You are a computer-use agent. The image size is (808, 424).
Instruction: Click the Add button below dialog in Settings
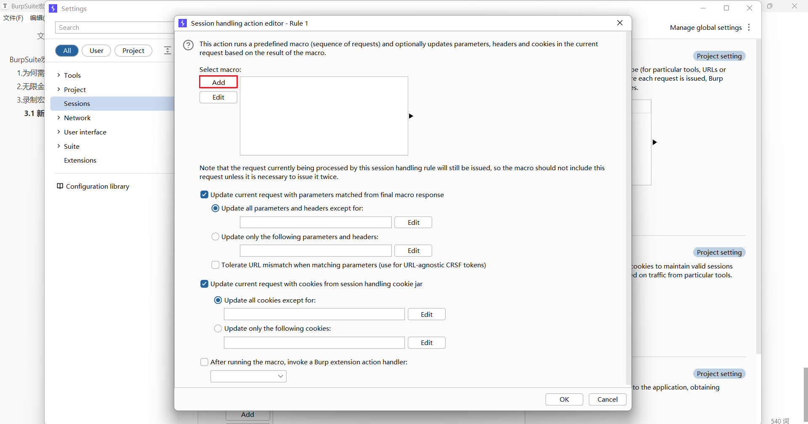point(247,414)
